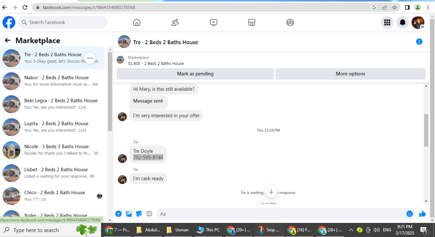
Task: Open More options for listing
Action: pyautogui.click(x=350, y=74)
